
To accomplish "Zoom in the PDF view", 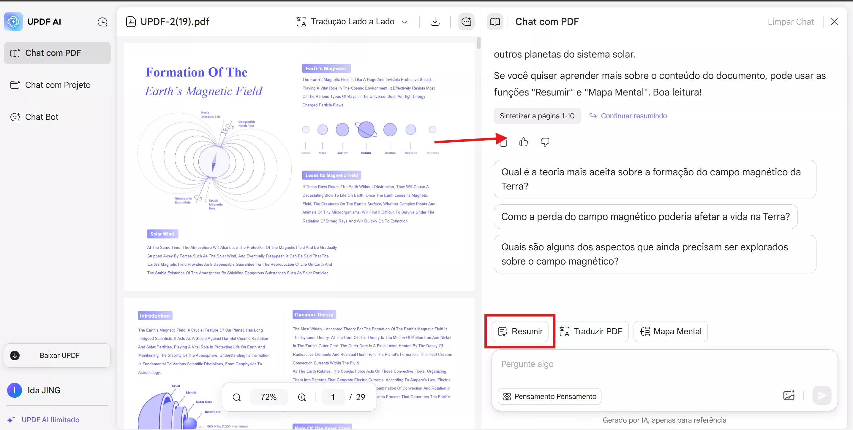I will tap(302, 397).
